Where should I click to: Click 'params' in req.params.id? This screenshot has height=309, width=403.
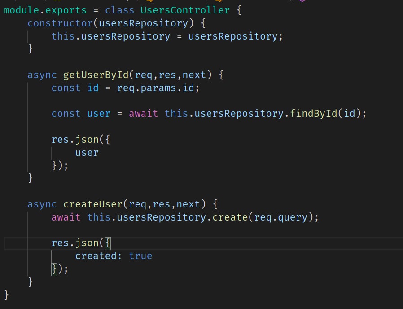pos(158,88)
